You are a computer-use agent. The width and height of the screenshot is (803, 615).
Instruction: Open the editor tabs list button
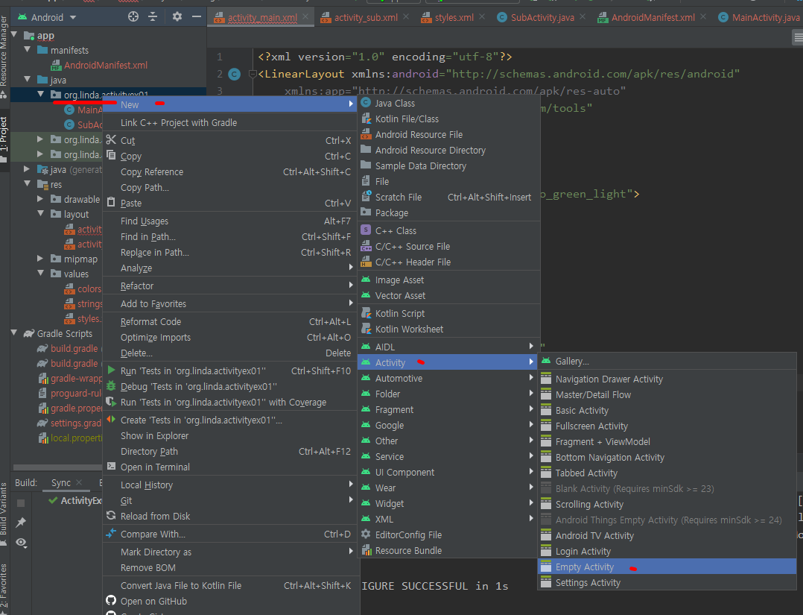click(x=798, y=37)
